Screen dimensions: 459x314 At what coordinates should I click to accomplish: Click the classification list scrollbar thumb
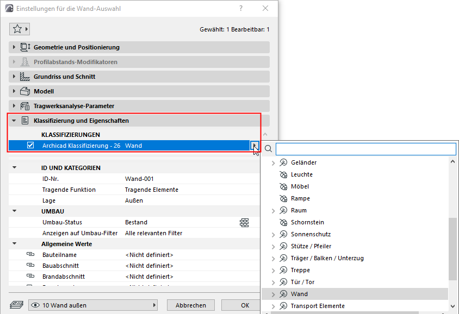click(452, 248)
